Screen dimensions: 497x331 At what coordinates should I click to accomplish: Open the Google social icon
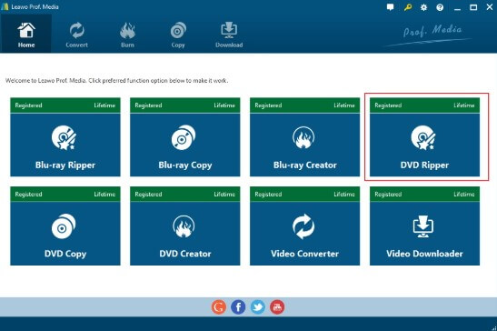click(x=219, y=306)
